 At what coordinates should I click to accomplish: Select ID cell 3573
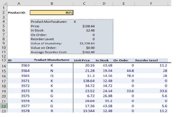(x=25, y=91)
